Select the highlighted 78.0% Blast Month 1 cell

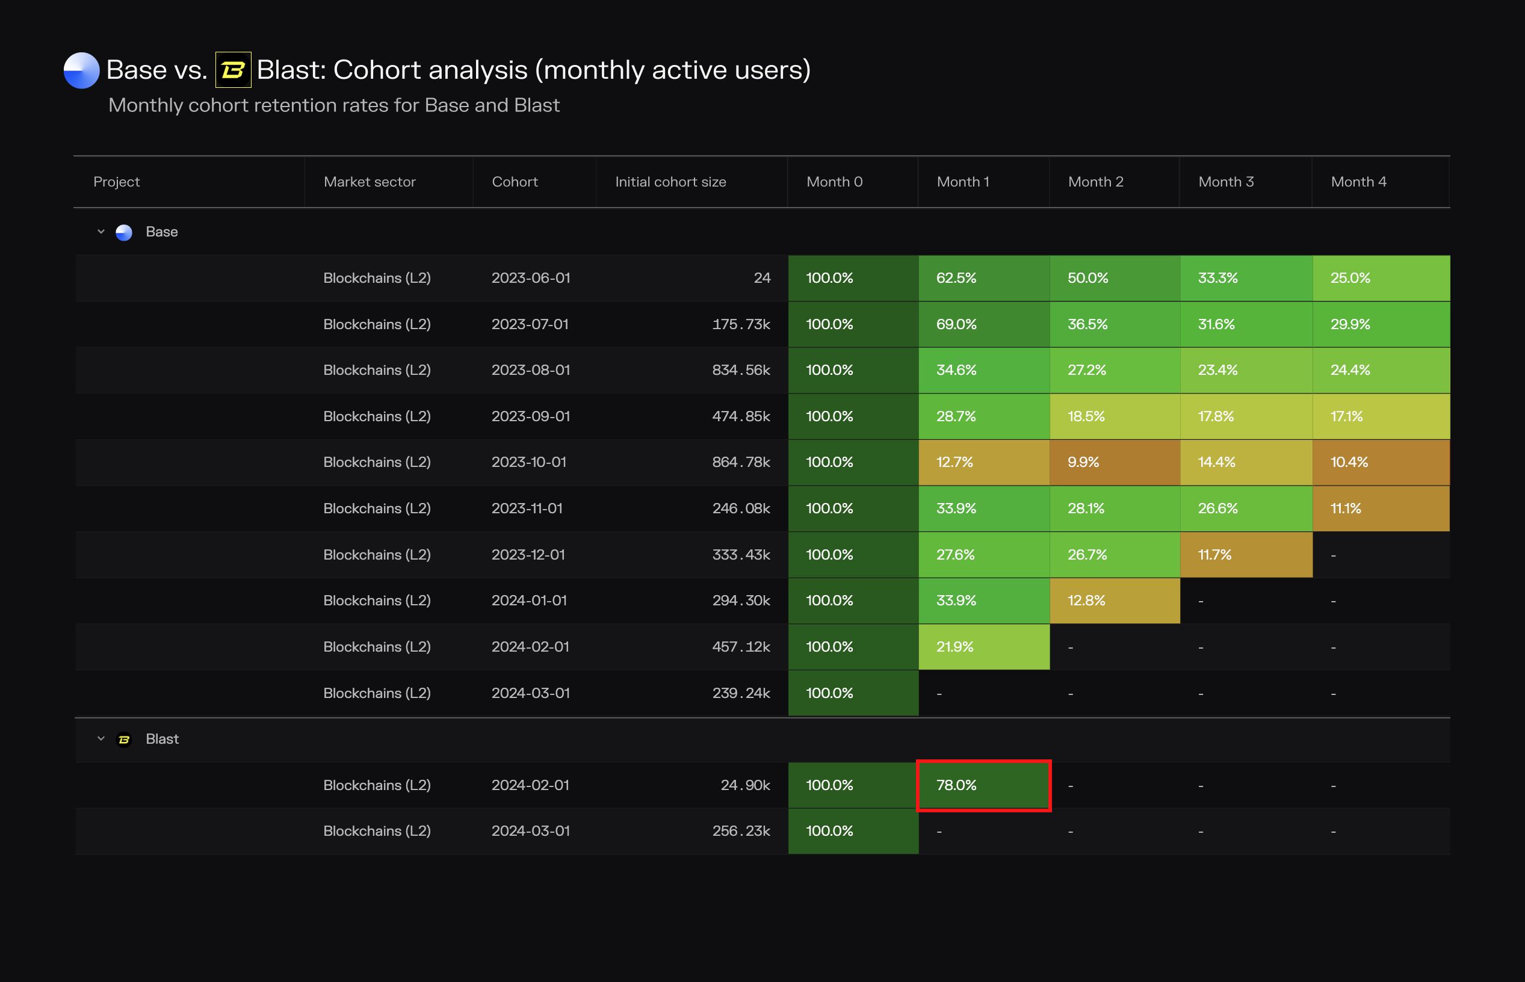pyautogui.click(x=983, y=785)
